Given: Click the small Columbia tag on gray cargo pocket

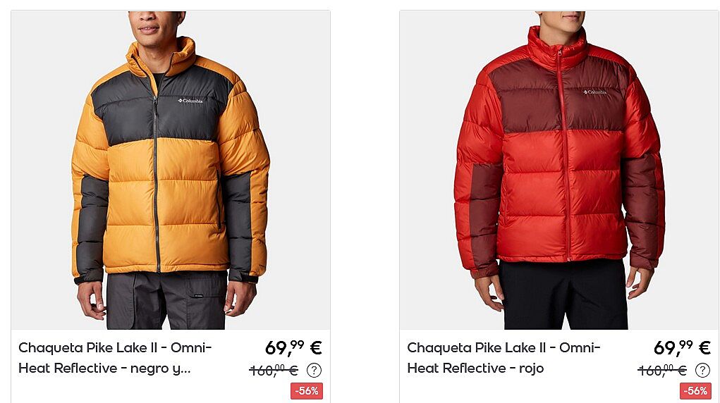Looking at the screenshot, I should tap(198, 296).
